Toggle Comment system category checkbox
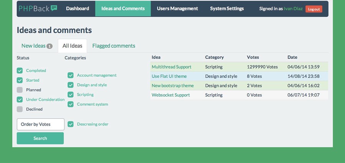The image size is (345, 163). [x=71, y=104]
